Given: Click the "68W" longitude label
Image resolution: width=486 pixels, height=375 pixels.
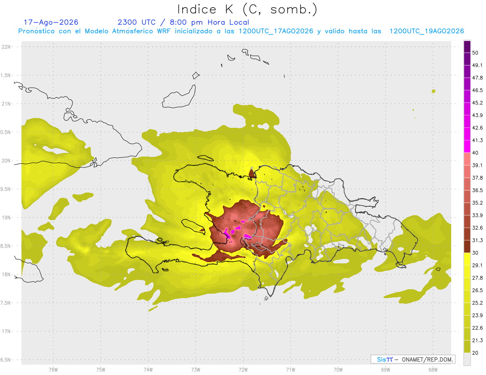Looking at the screenshot, I should tap(433, 370).
